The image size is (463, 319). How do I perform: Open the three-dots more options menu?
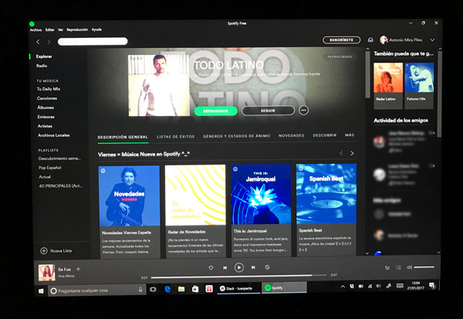point(303,110)
